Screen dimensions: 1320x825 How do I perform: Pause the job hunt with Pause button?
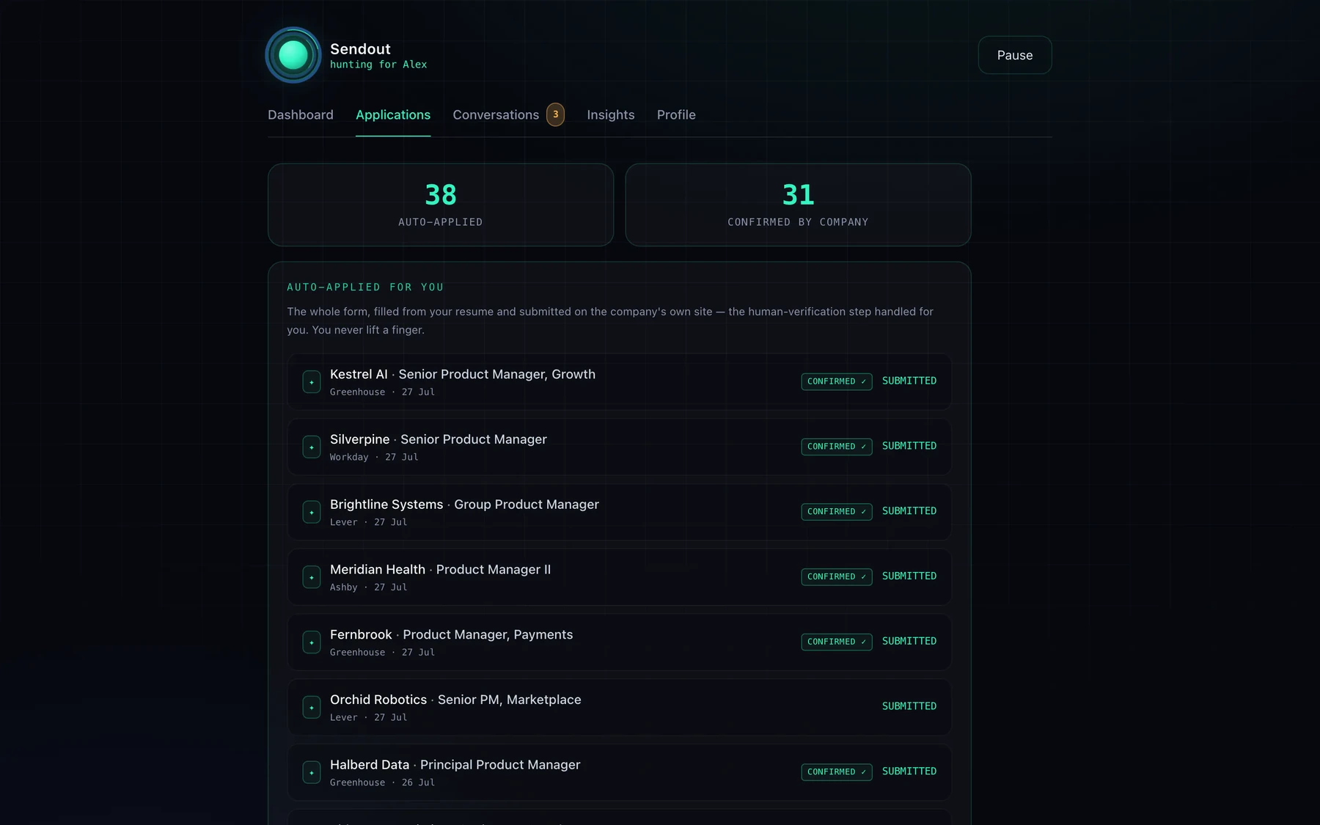point(1015,55)
